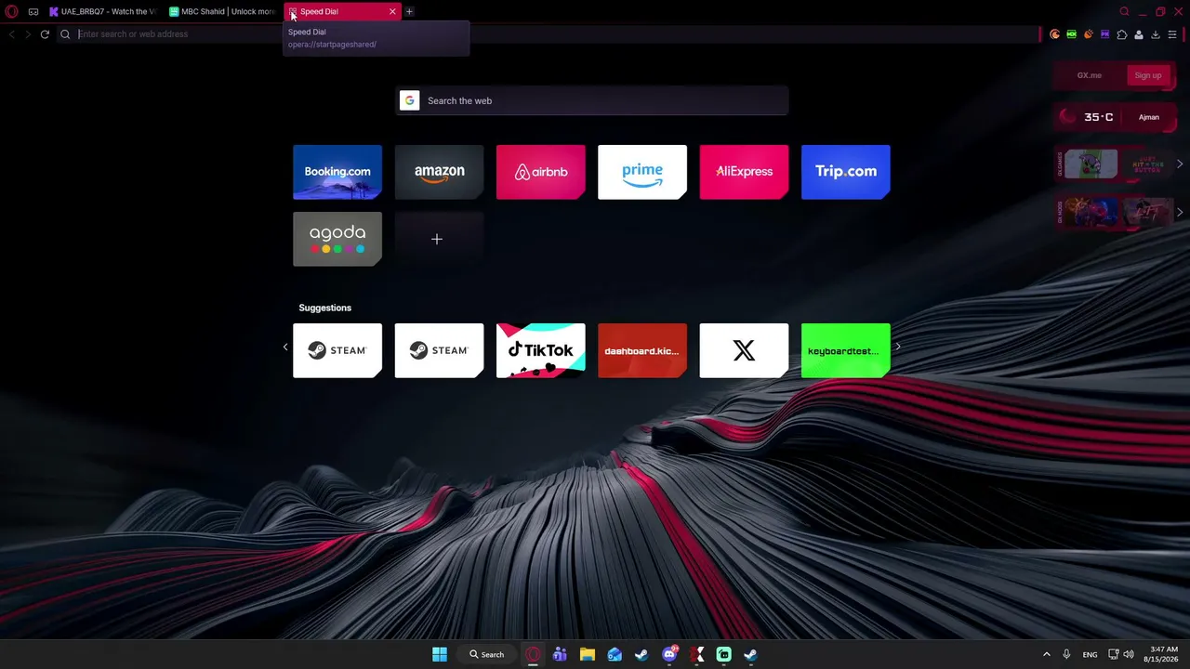Click the search tabs magnifier icon in title bar
This screenshot has width=1190, height=669.
[1124, 12]
